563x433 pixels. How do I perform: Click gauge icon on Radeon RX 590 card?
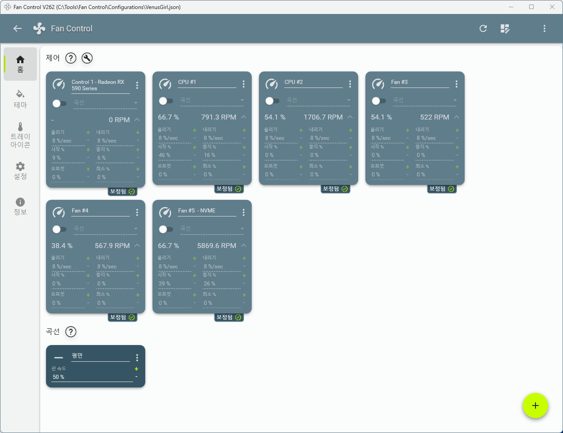[59, 84]
